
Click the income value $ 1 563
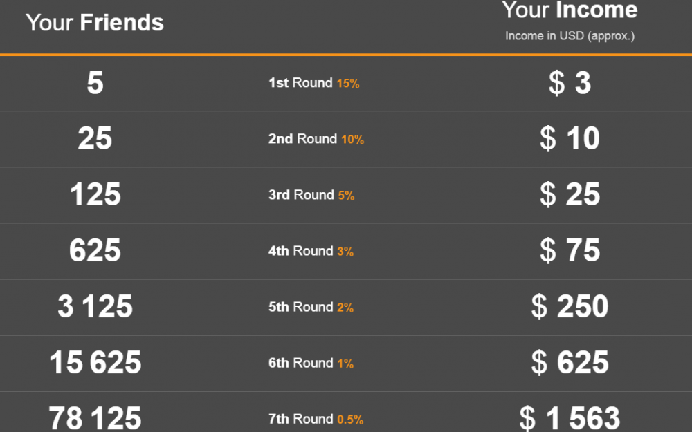pos(570,418)
